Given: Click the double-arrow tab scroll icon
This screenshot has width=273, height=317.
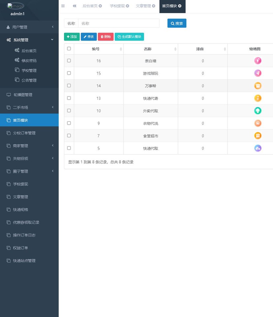Looking at the screenshot, I should [x=75, y=6].
